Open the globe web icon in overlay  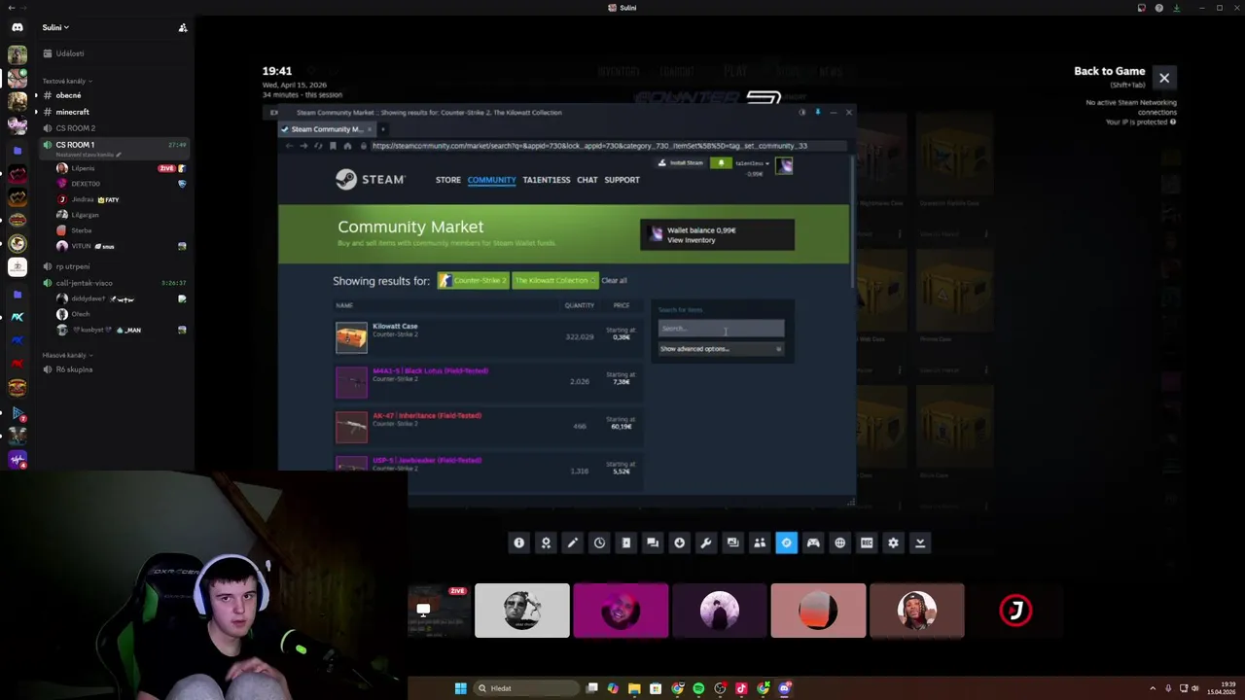click(839, 542)
